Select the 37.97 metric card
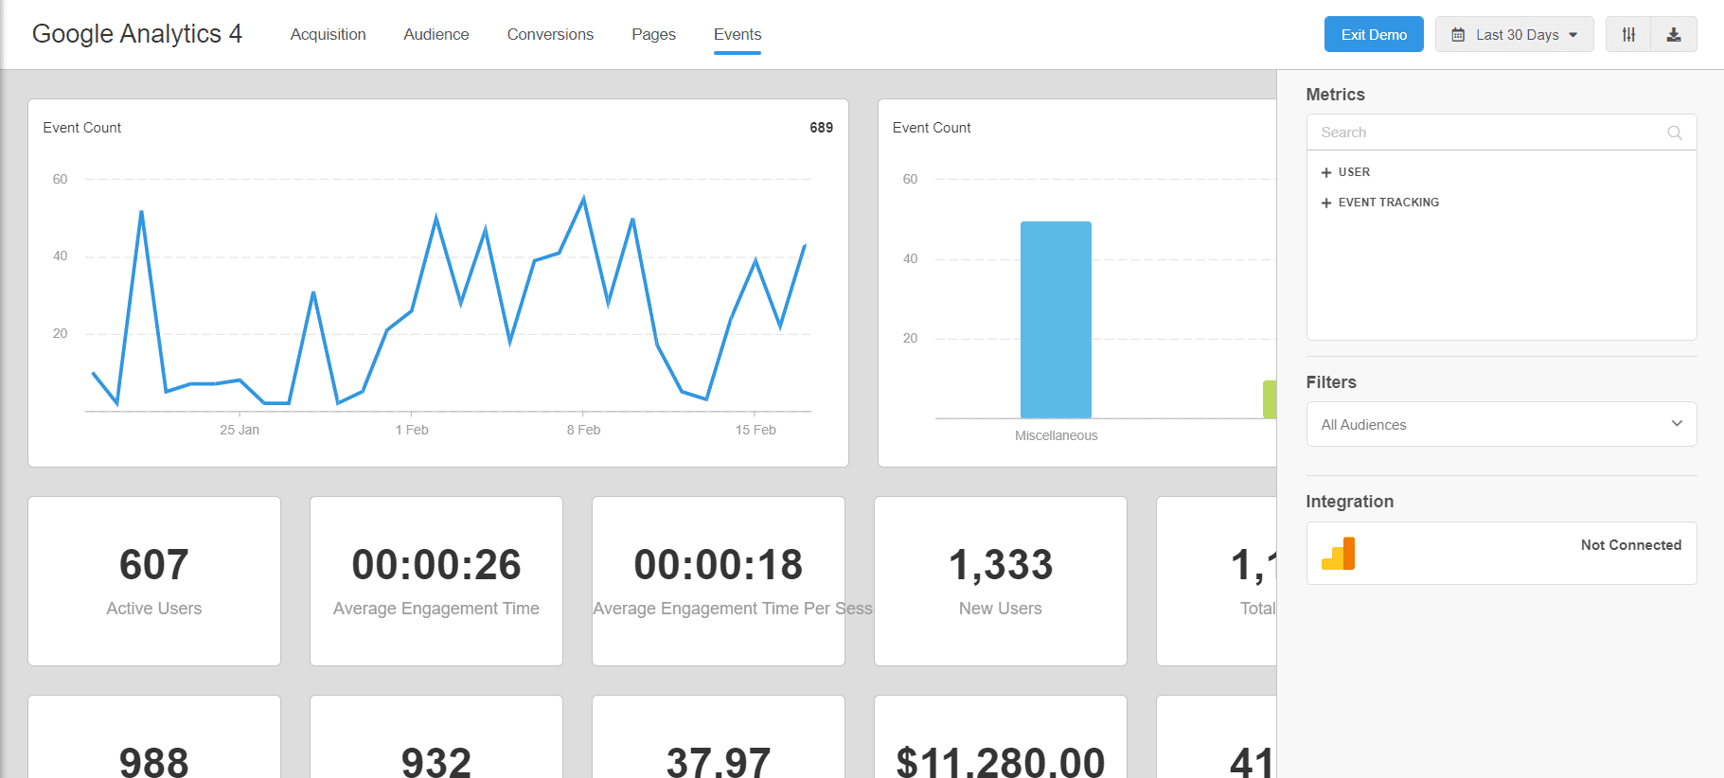Viewport: 1724px width, 778px height. pos(719,738)
